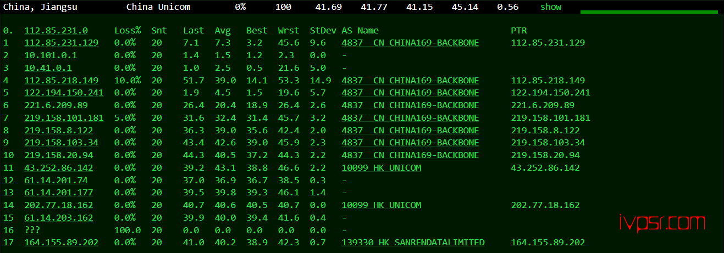Click header IP link 112.85.231.0
This screenshot has height=253, width=724.
coord(56,31)
